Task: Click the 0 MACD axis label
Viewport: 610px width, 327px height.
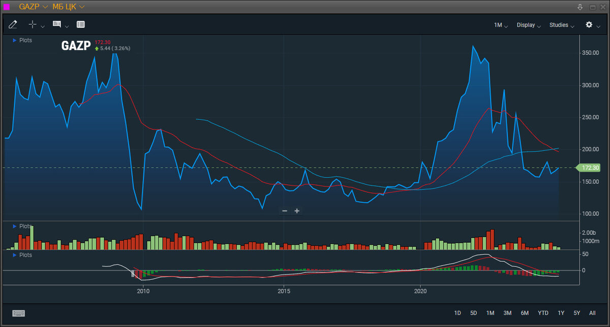Action: click(584, 270)
